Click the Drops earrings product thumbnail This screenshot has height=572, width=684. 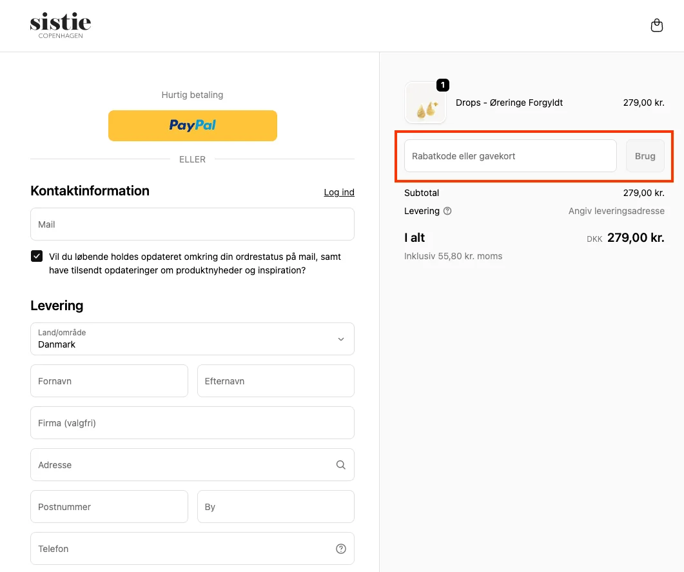[425, 103]
